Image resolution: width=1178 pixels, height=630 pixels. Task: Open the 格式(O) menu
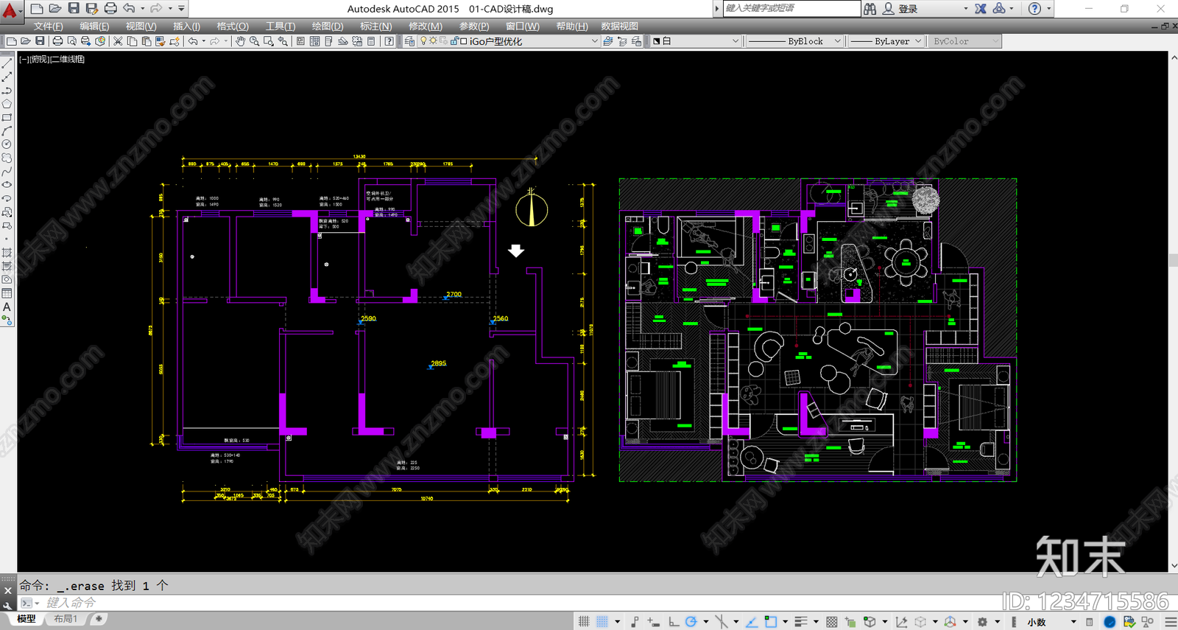233,26
